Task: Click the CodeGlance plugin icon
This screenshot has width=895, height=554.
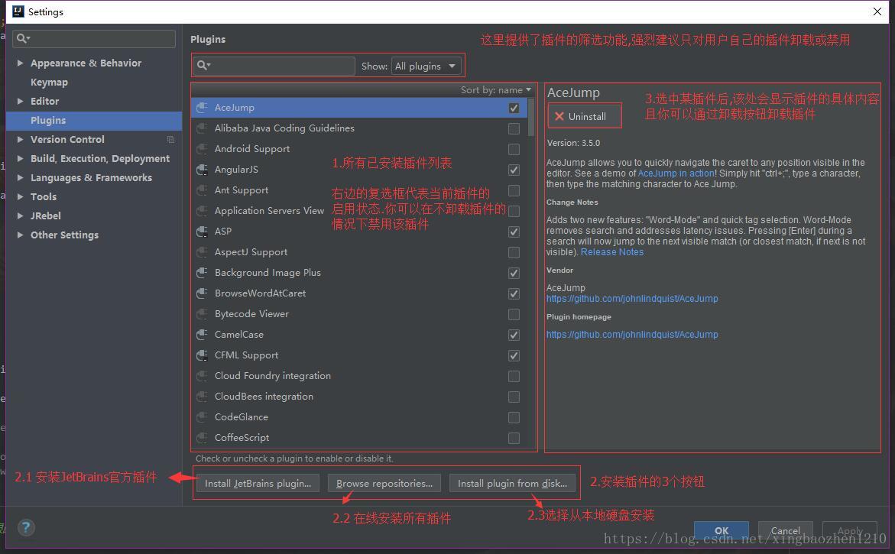Action: [202, 417]
